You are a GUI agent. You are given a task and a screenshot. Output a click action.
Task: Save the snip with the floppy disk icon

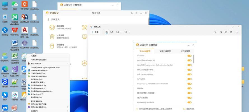pos(221,32)
